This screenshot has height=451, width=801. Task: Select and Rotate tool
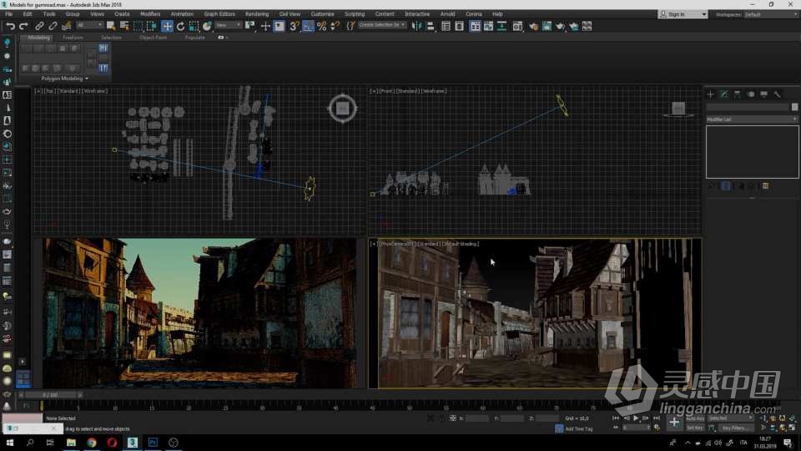(x=180, y=26)
